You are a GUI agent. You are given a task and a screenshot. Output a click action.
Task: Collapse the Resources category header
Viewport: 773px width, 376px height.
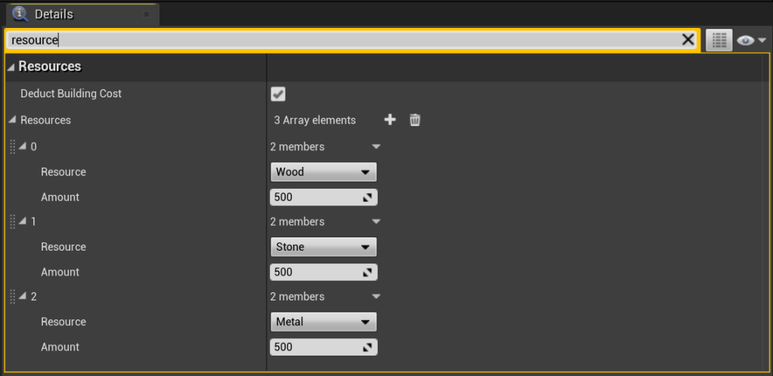coord(11,66)
